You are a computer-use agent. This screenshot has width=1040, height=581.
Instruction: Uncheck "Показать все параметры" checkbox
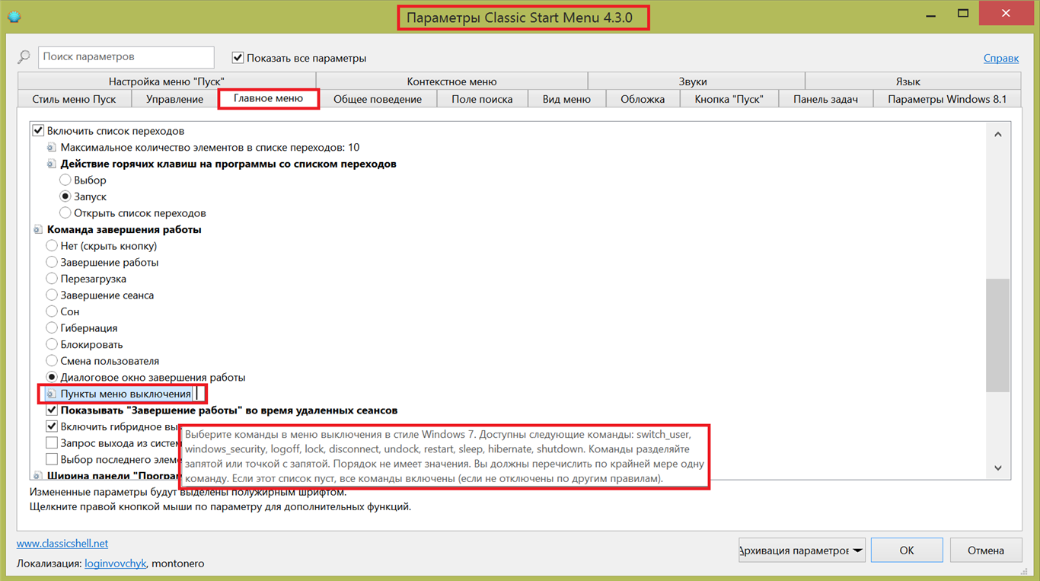tap(238, 58)
